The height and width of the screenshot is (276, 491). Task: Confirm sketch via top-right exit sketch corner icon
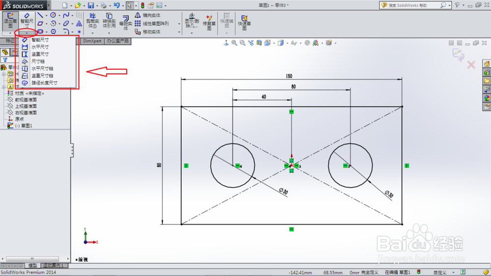pyautogui.click(x=458, y=55)
